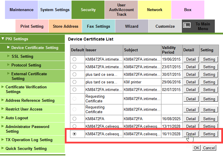Select default radio for 23/07/2015 certificate
This screenshot has width=223, height=156.
tap(74, 67)
